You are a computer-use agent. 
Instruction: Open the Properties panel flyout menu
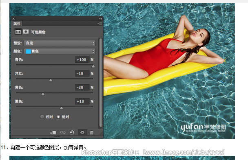tap(100, 24)
